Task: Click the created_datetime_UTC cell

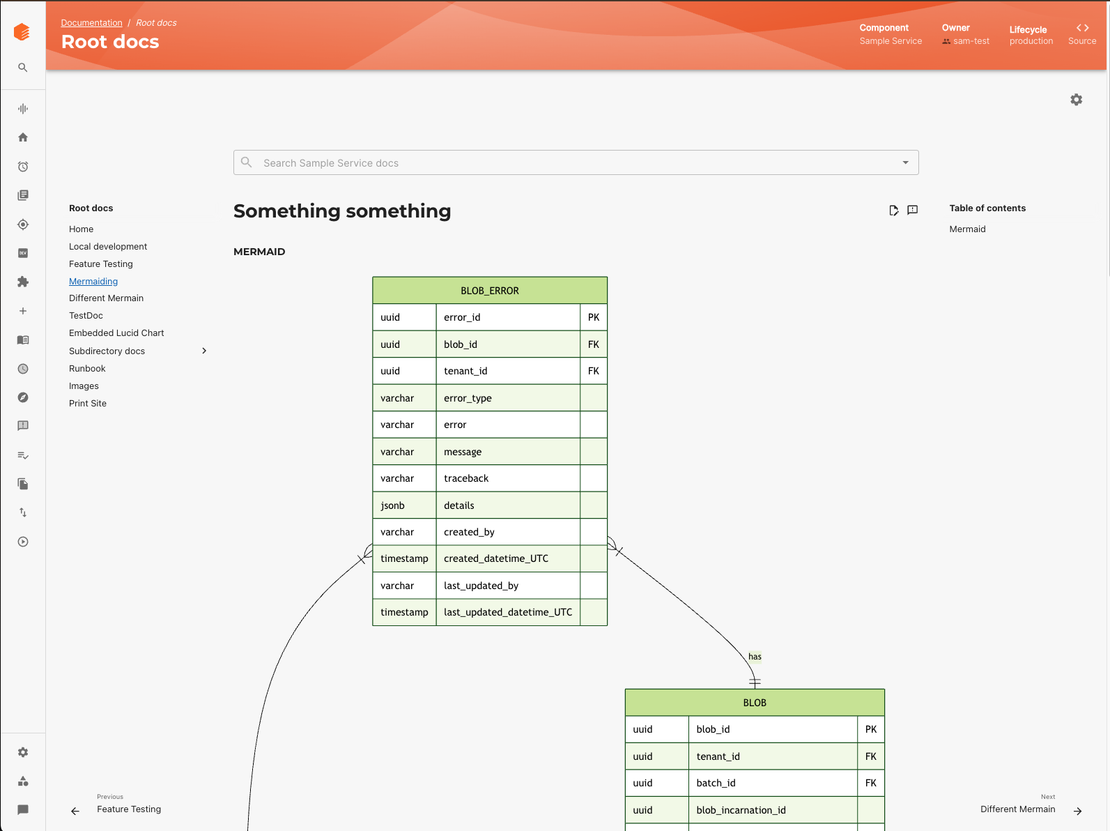Action: pyautogui.click(x=508, y=558)
